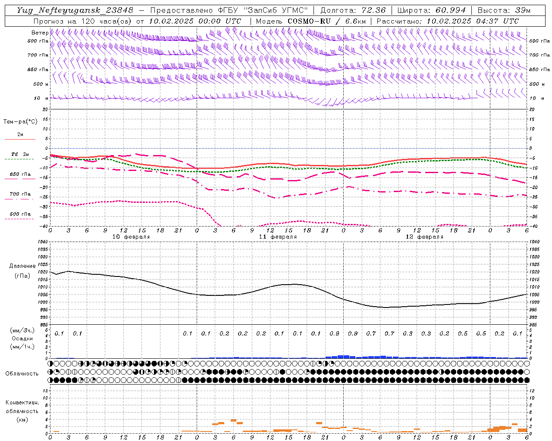The width and height of the screenshot is (552, 441).
Task: Click the Тем-ра(°C) panel label
Action: pos(20,122)
